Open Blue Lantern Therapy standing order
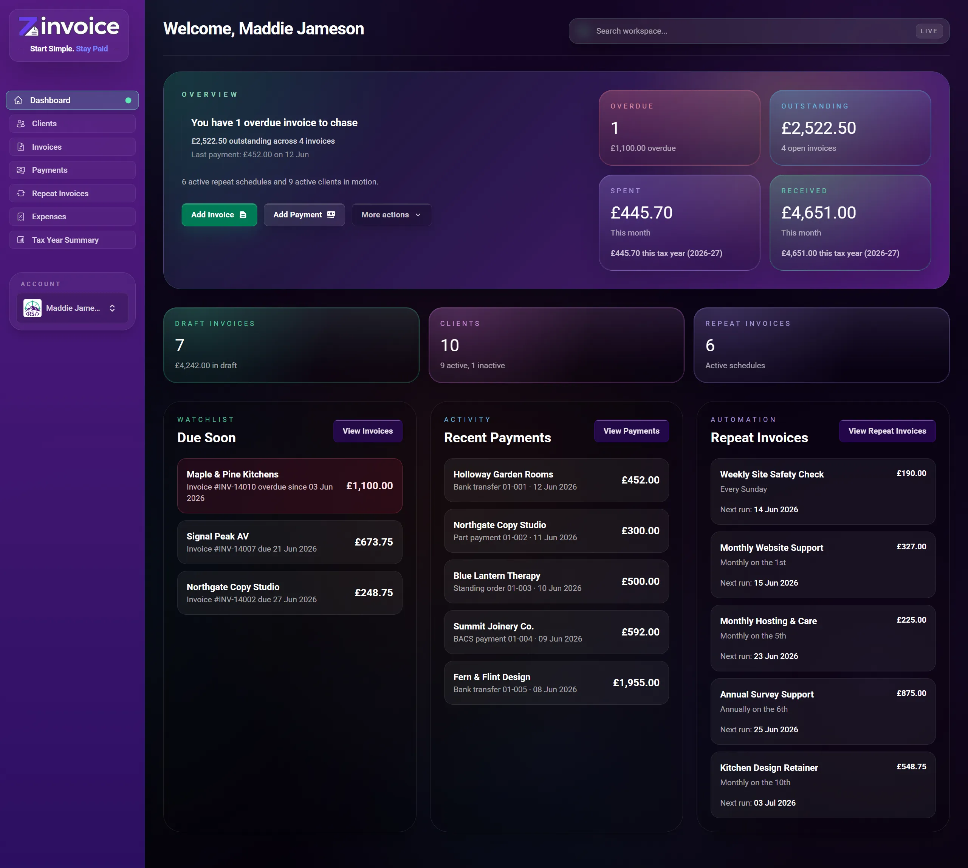Screen dimensions: 968x868 [556, 581]
